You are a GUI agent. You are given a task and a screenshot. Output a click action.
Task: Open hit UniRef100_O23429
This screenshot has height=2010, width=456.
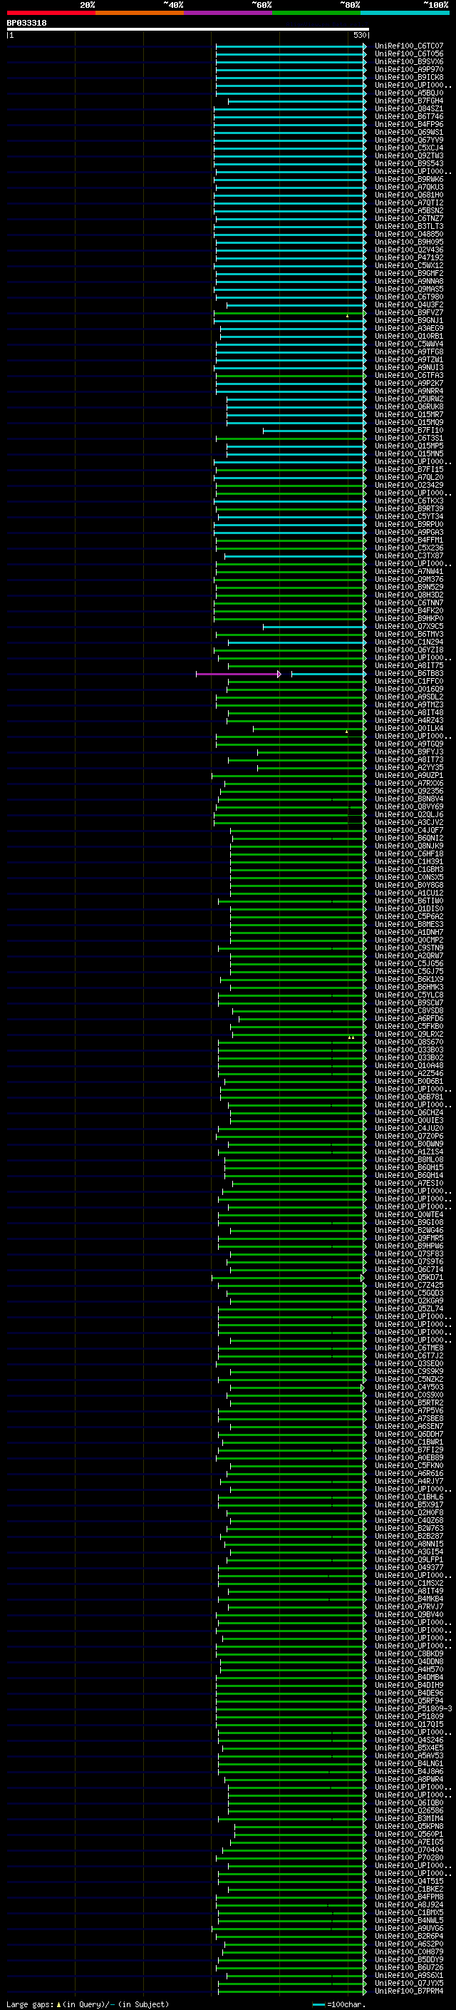408,486
